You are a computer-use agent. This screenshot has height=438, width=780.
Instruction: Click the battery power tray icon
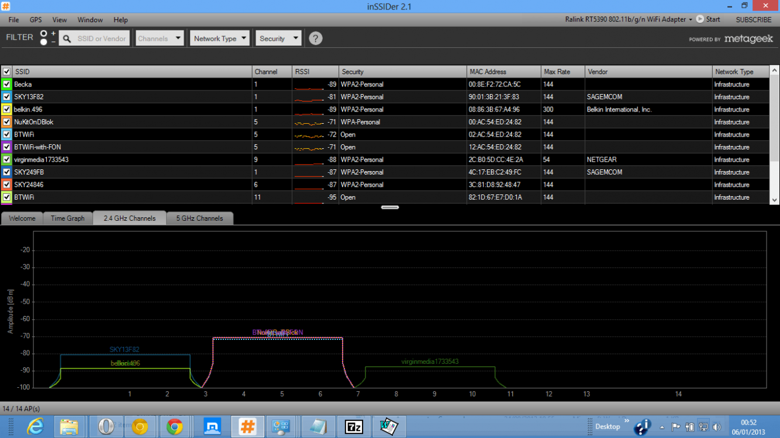coord(689,427)
